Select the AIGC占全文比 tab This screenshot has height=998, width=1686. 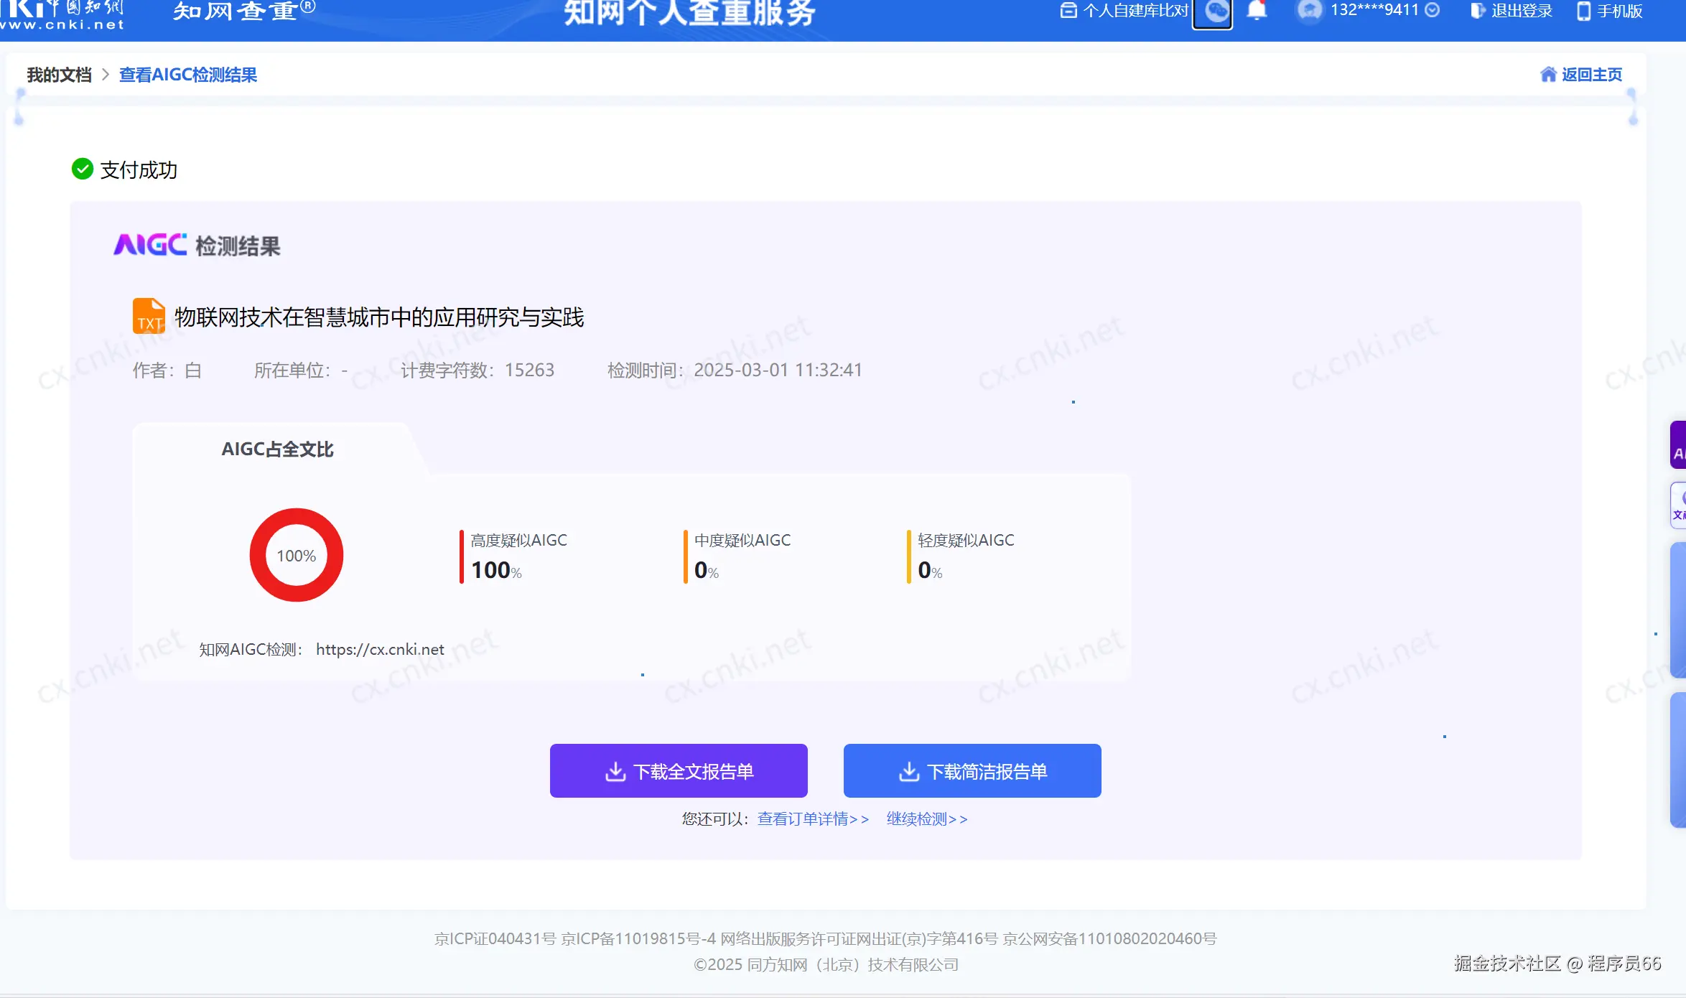(277, 449)
